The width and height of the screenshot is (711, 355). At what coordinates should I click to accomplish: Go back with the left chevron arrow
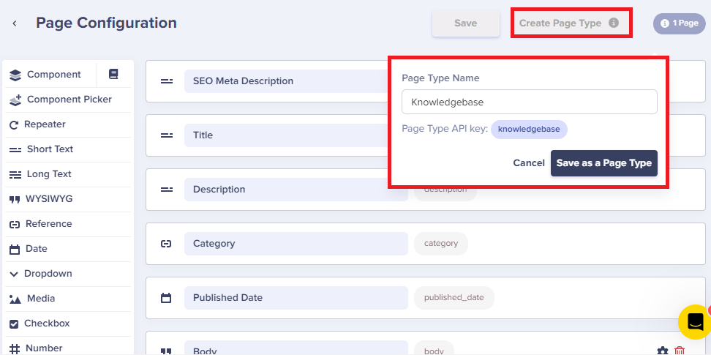[15, 23]
